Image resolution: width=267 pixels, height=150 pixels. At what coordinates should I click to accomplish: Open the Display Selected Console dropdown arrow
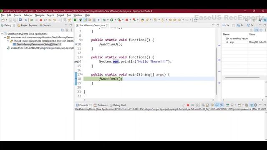coord(235,105)
